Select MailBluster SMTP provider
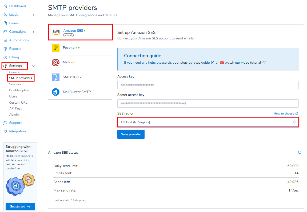Viewport: 307px width, 212px height. pos(80,92)
